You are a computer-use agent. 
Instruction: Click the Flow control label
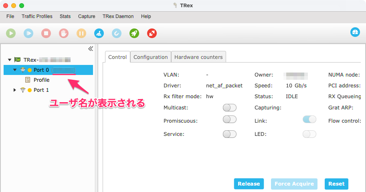(345, 121)
